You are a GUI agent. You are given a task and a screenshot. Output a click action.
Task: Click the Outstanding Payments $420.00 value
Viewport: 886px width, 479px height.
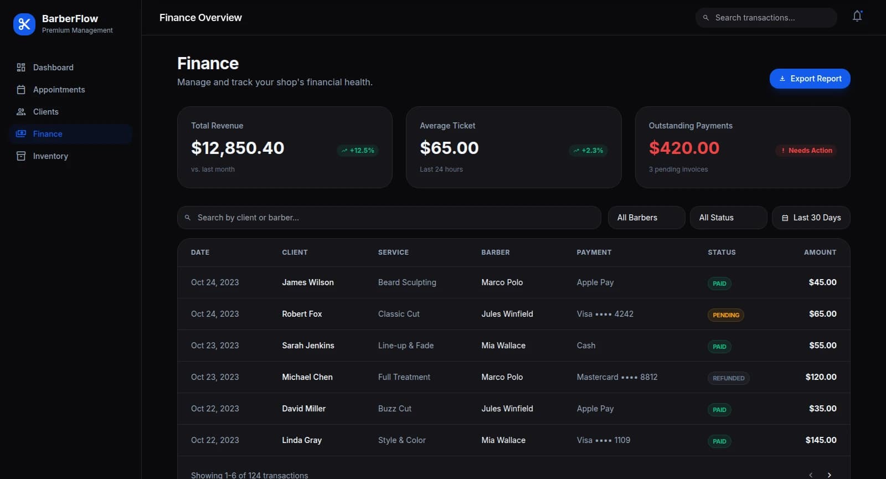pyautogui.click(x=684, y=148)
